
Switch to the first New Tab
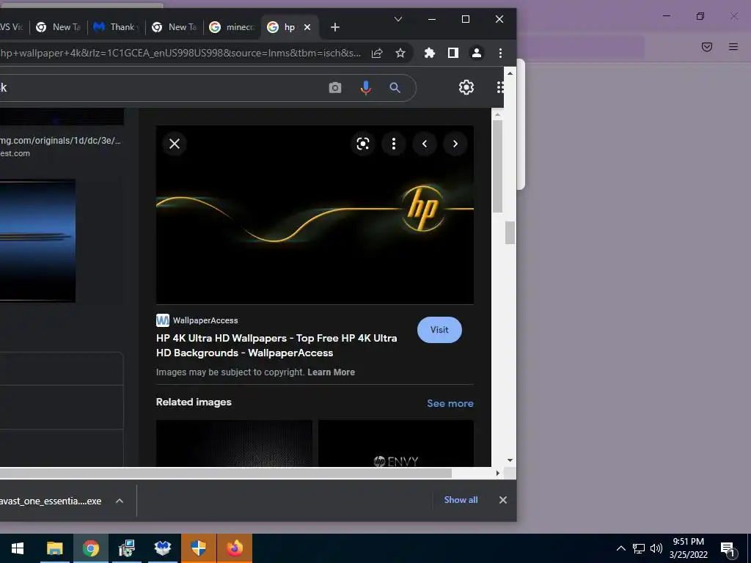(59, 27)
